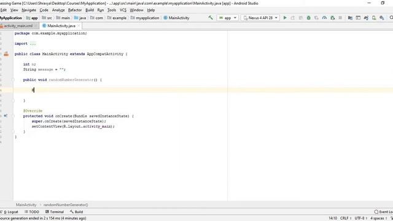Open the SDK Manager icon

point(382,18)
